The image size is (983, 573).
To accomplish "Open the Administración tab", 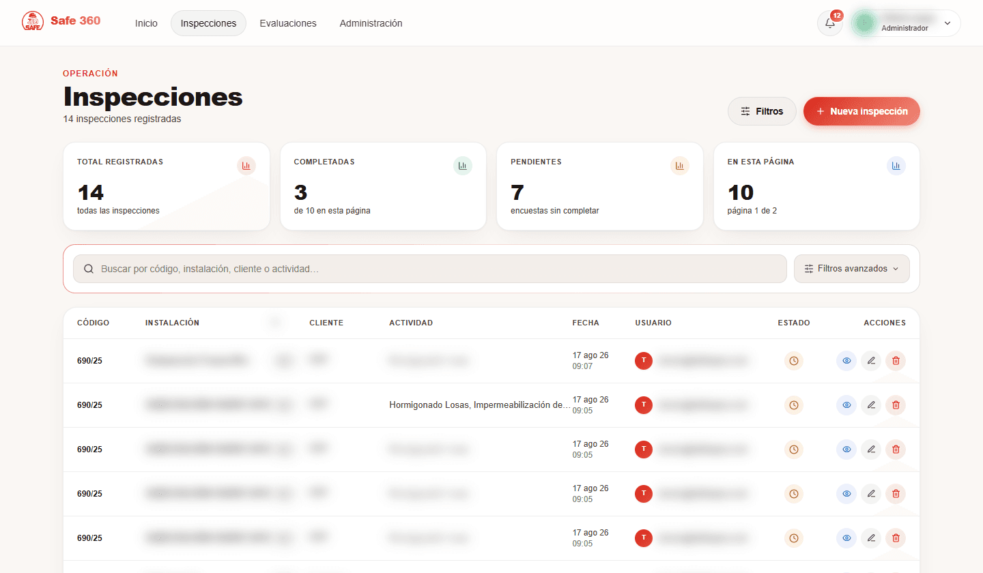I will tap(371, 23).
